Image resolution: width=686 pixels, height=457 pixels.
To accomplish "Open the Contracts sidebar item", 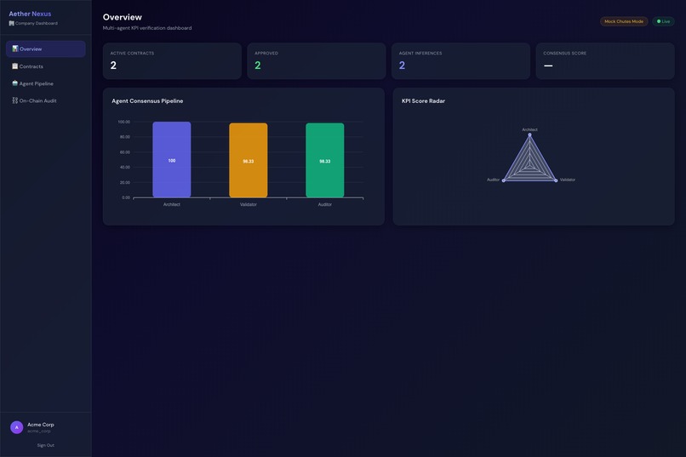I will (x=45, y=66).
